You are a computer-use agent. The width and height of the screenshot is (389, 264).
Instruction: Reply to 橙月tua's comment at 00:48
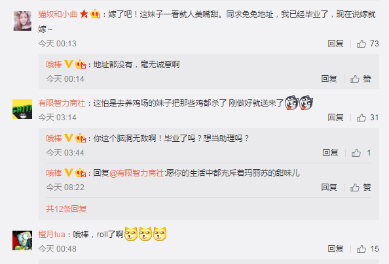[335, 249]
